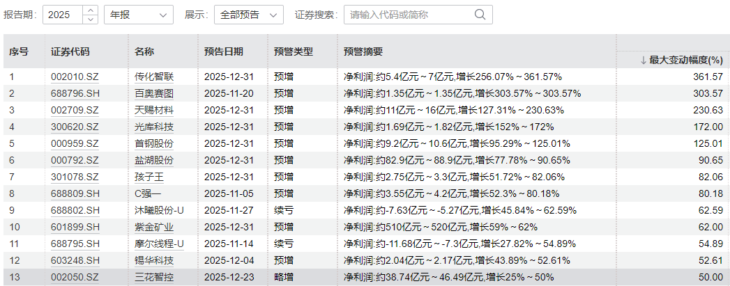Screen dimensions: 730x286
Task: Select the 盐湖股份 name cell
Action: click(154, 160)
